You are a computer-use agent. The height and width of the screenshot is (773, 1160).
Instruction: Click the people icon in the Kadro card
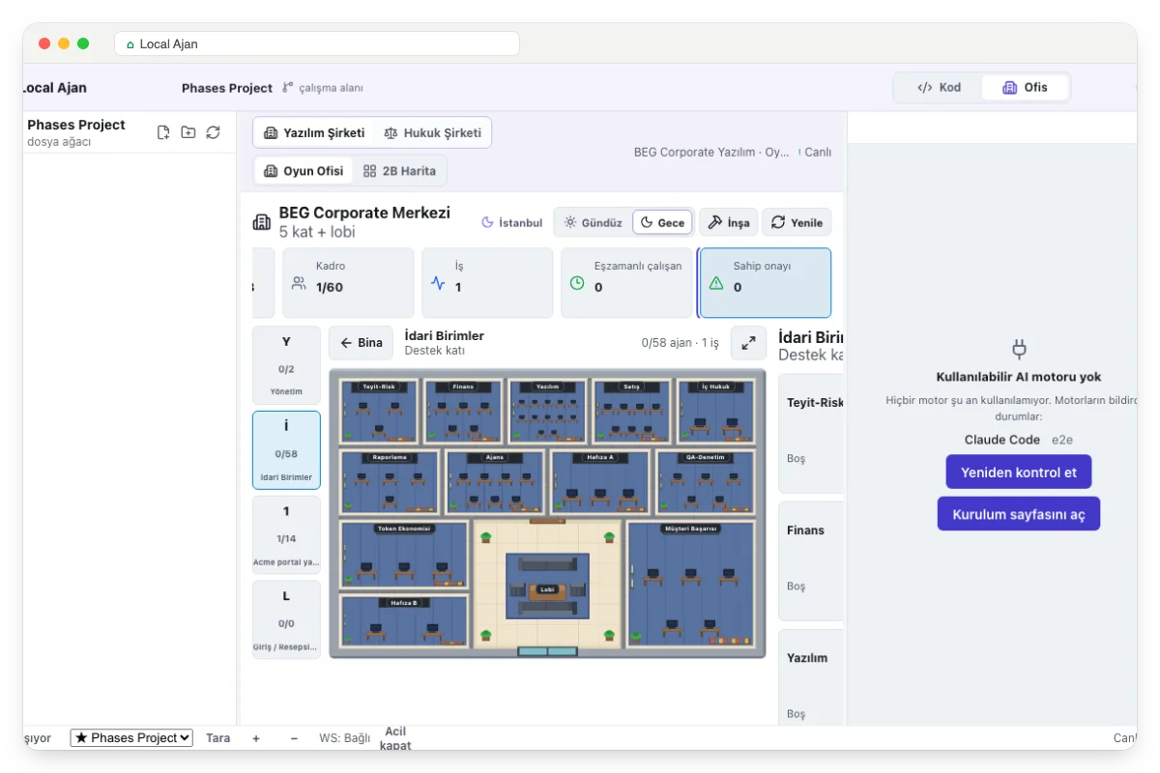click(x=300, y=284)
